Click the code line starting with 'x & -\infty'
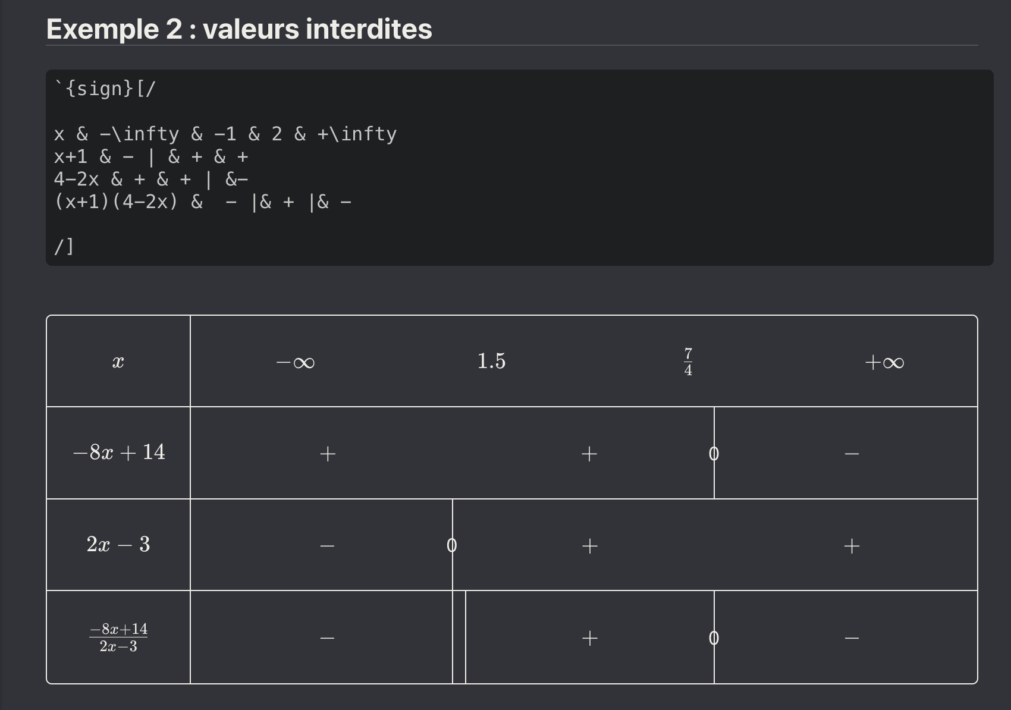 225,134
